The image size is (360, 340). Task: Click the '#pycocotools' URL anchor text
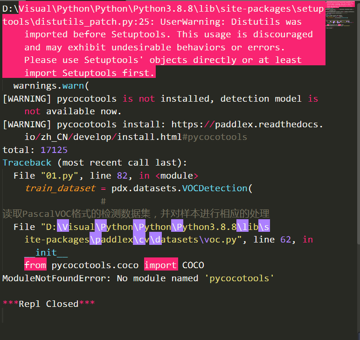(215, 137)
